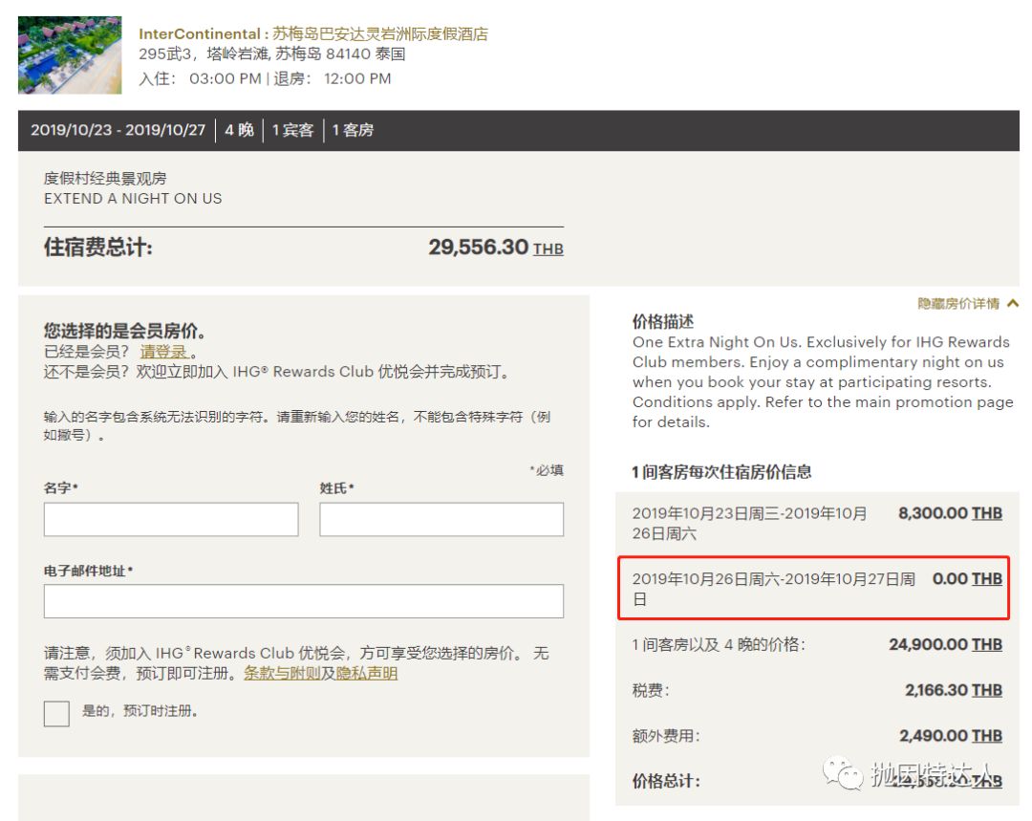Click the 请登录 login link
The width and height of the screenshot is (1032, 821).
tap(164, 352)
